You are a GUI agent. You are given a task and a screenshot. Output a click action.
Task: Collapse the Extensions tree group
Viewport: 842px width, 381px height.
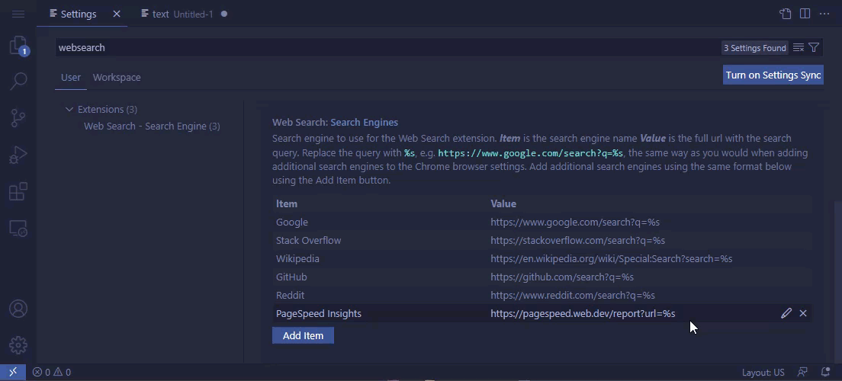tap(69, 110)
